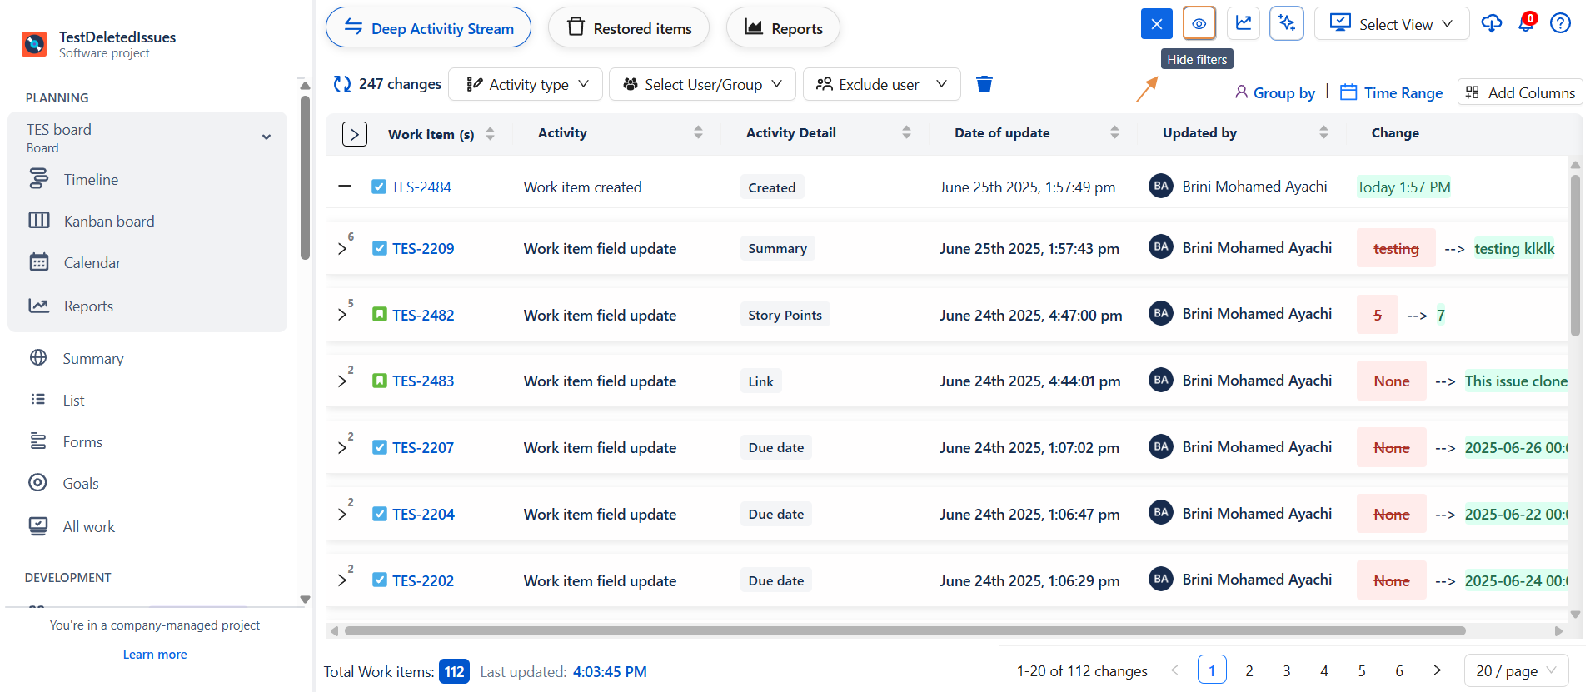Click the refresh changes icon
The height and width of the screenshot is (692, 1595).
341,84
